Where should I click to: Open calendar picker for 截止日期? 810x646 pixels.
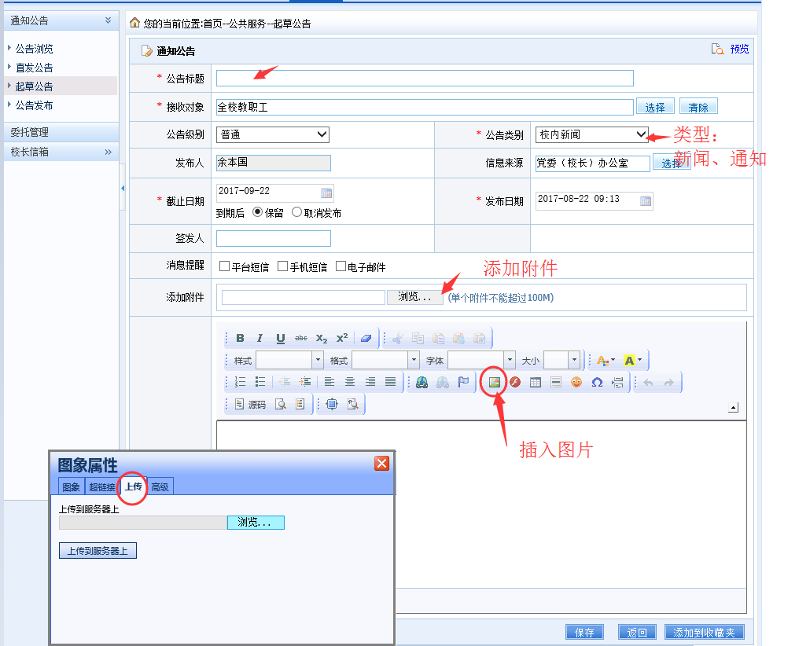[x=326, y=193]
